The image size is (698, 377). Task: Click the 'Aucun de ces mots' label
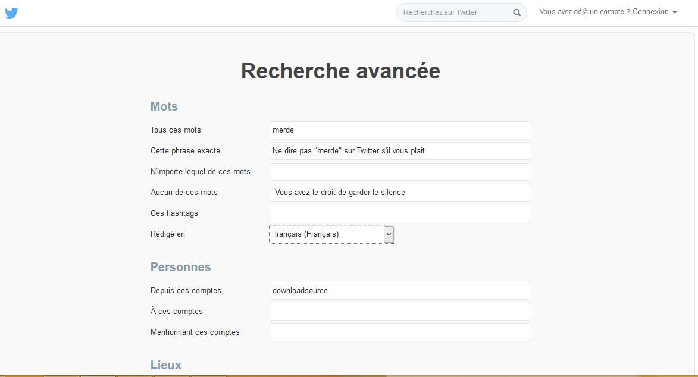tap(184, 192)
